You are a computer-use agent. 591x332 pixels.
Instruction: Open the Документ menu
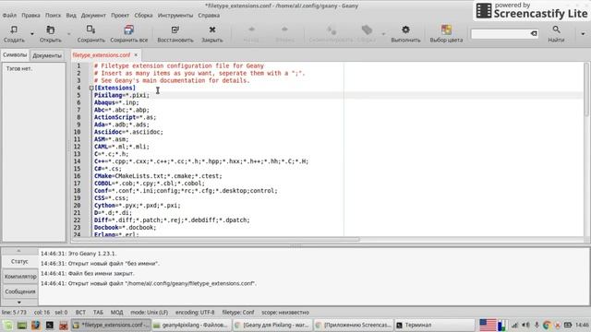[x=93, y=16]
